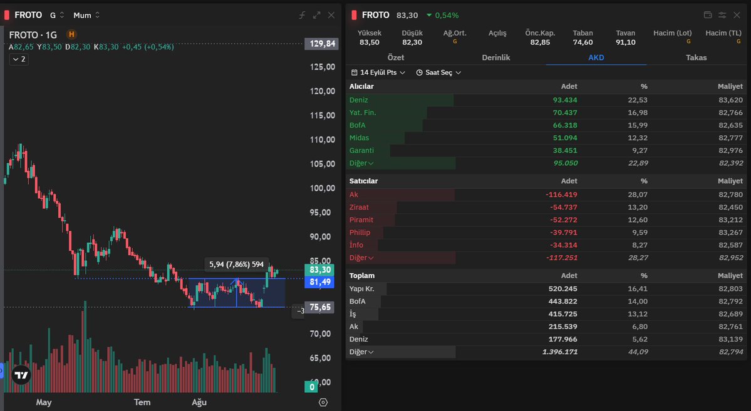Select the AKD tab

(x=596, y=58)
